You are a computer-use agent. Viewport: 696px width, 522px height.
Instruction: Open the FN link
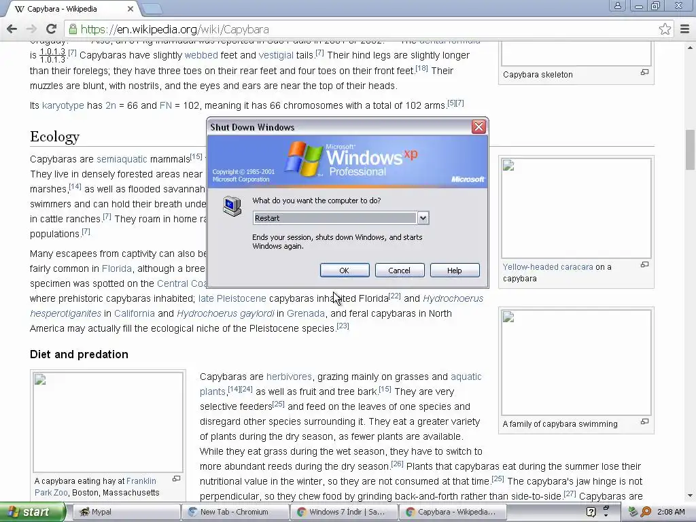click(166, 105)
